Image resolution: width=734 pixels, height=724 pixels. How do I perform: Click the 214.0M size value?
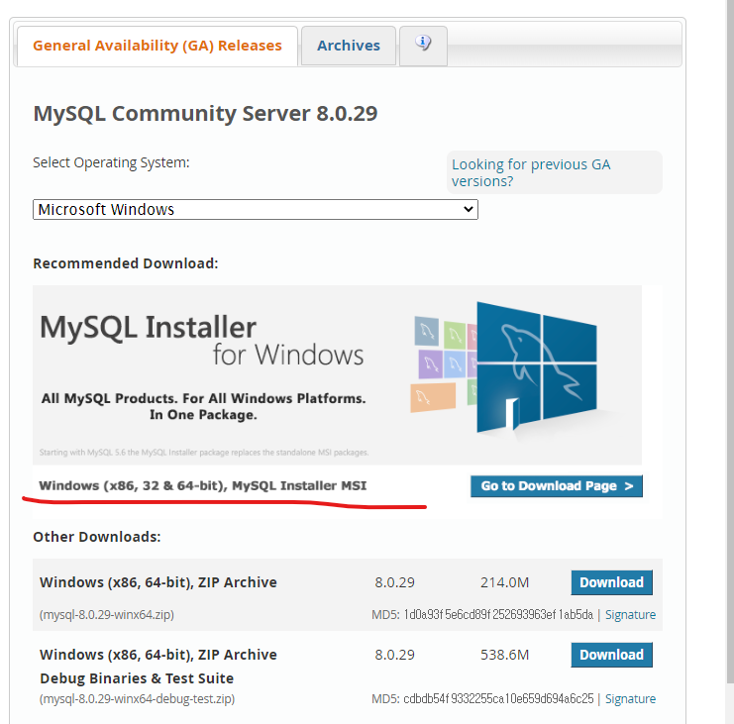pos(504,582)
